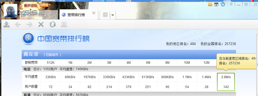
Task: Click the 商丘市 city heading
Action: click(x=31, y=54)
